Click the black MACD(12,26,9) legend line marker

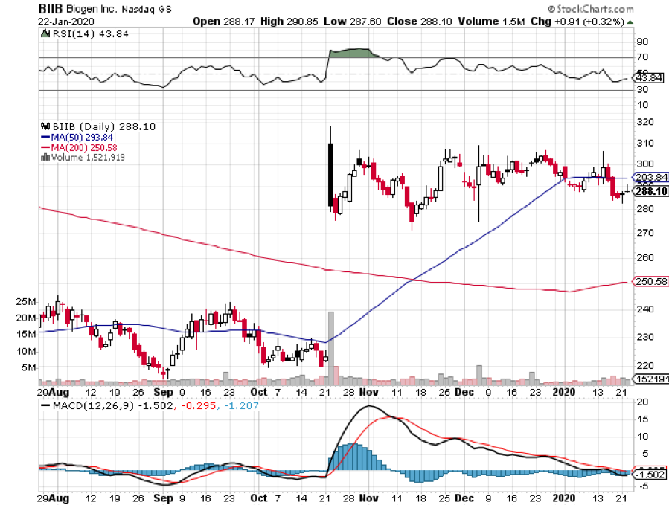45,405
